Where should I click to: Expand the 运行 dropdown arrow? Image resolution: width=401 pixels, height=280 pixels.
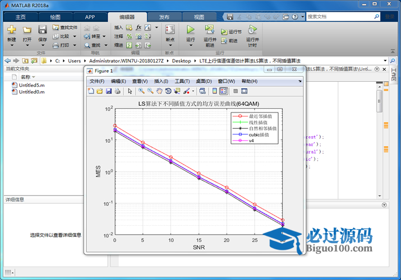coord(191,45)
